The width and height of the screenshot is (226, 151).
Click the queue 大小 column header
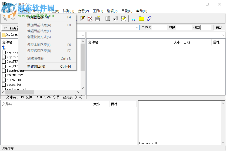(101, 104)
